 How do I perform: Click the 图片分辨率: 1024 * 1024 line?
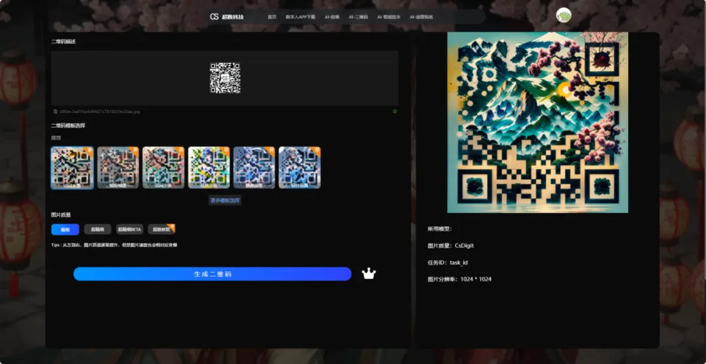click(460, 279)
